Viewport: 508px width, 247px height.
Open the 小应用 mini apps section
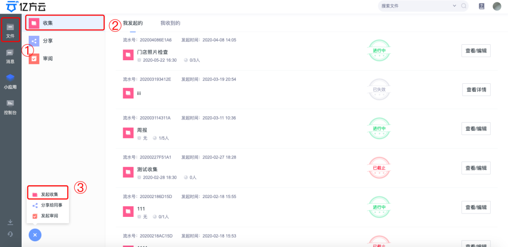click(x=10, y=80)
